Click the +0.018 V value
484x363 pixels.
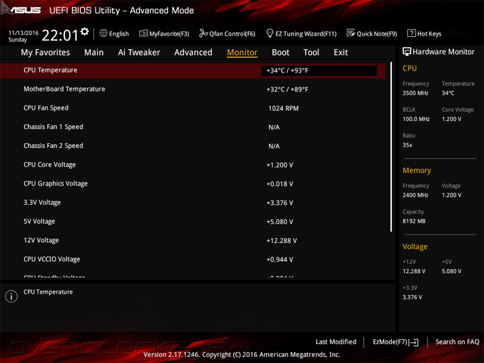coord(280,184)
